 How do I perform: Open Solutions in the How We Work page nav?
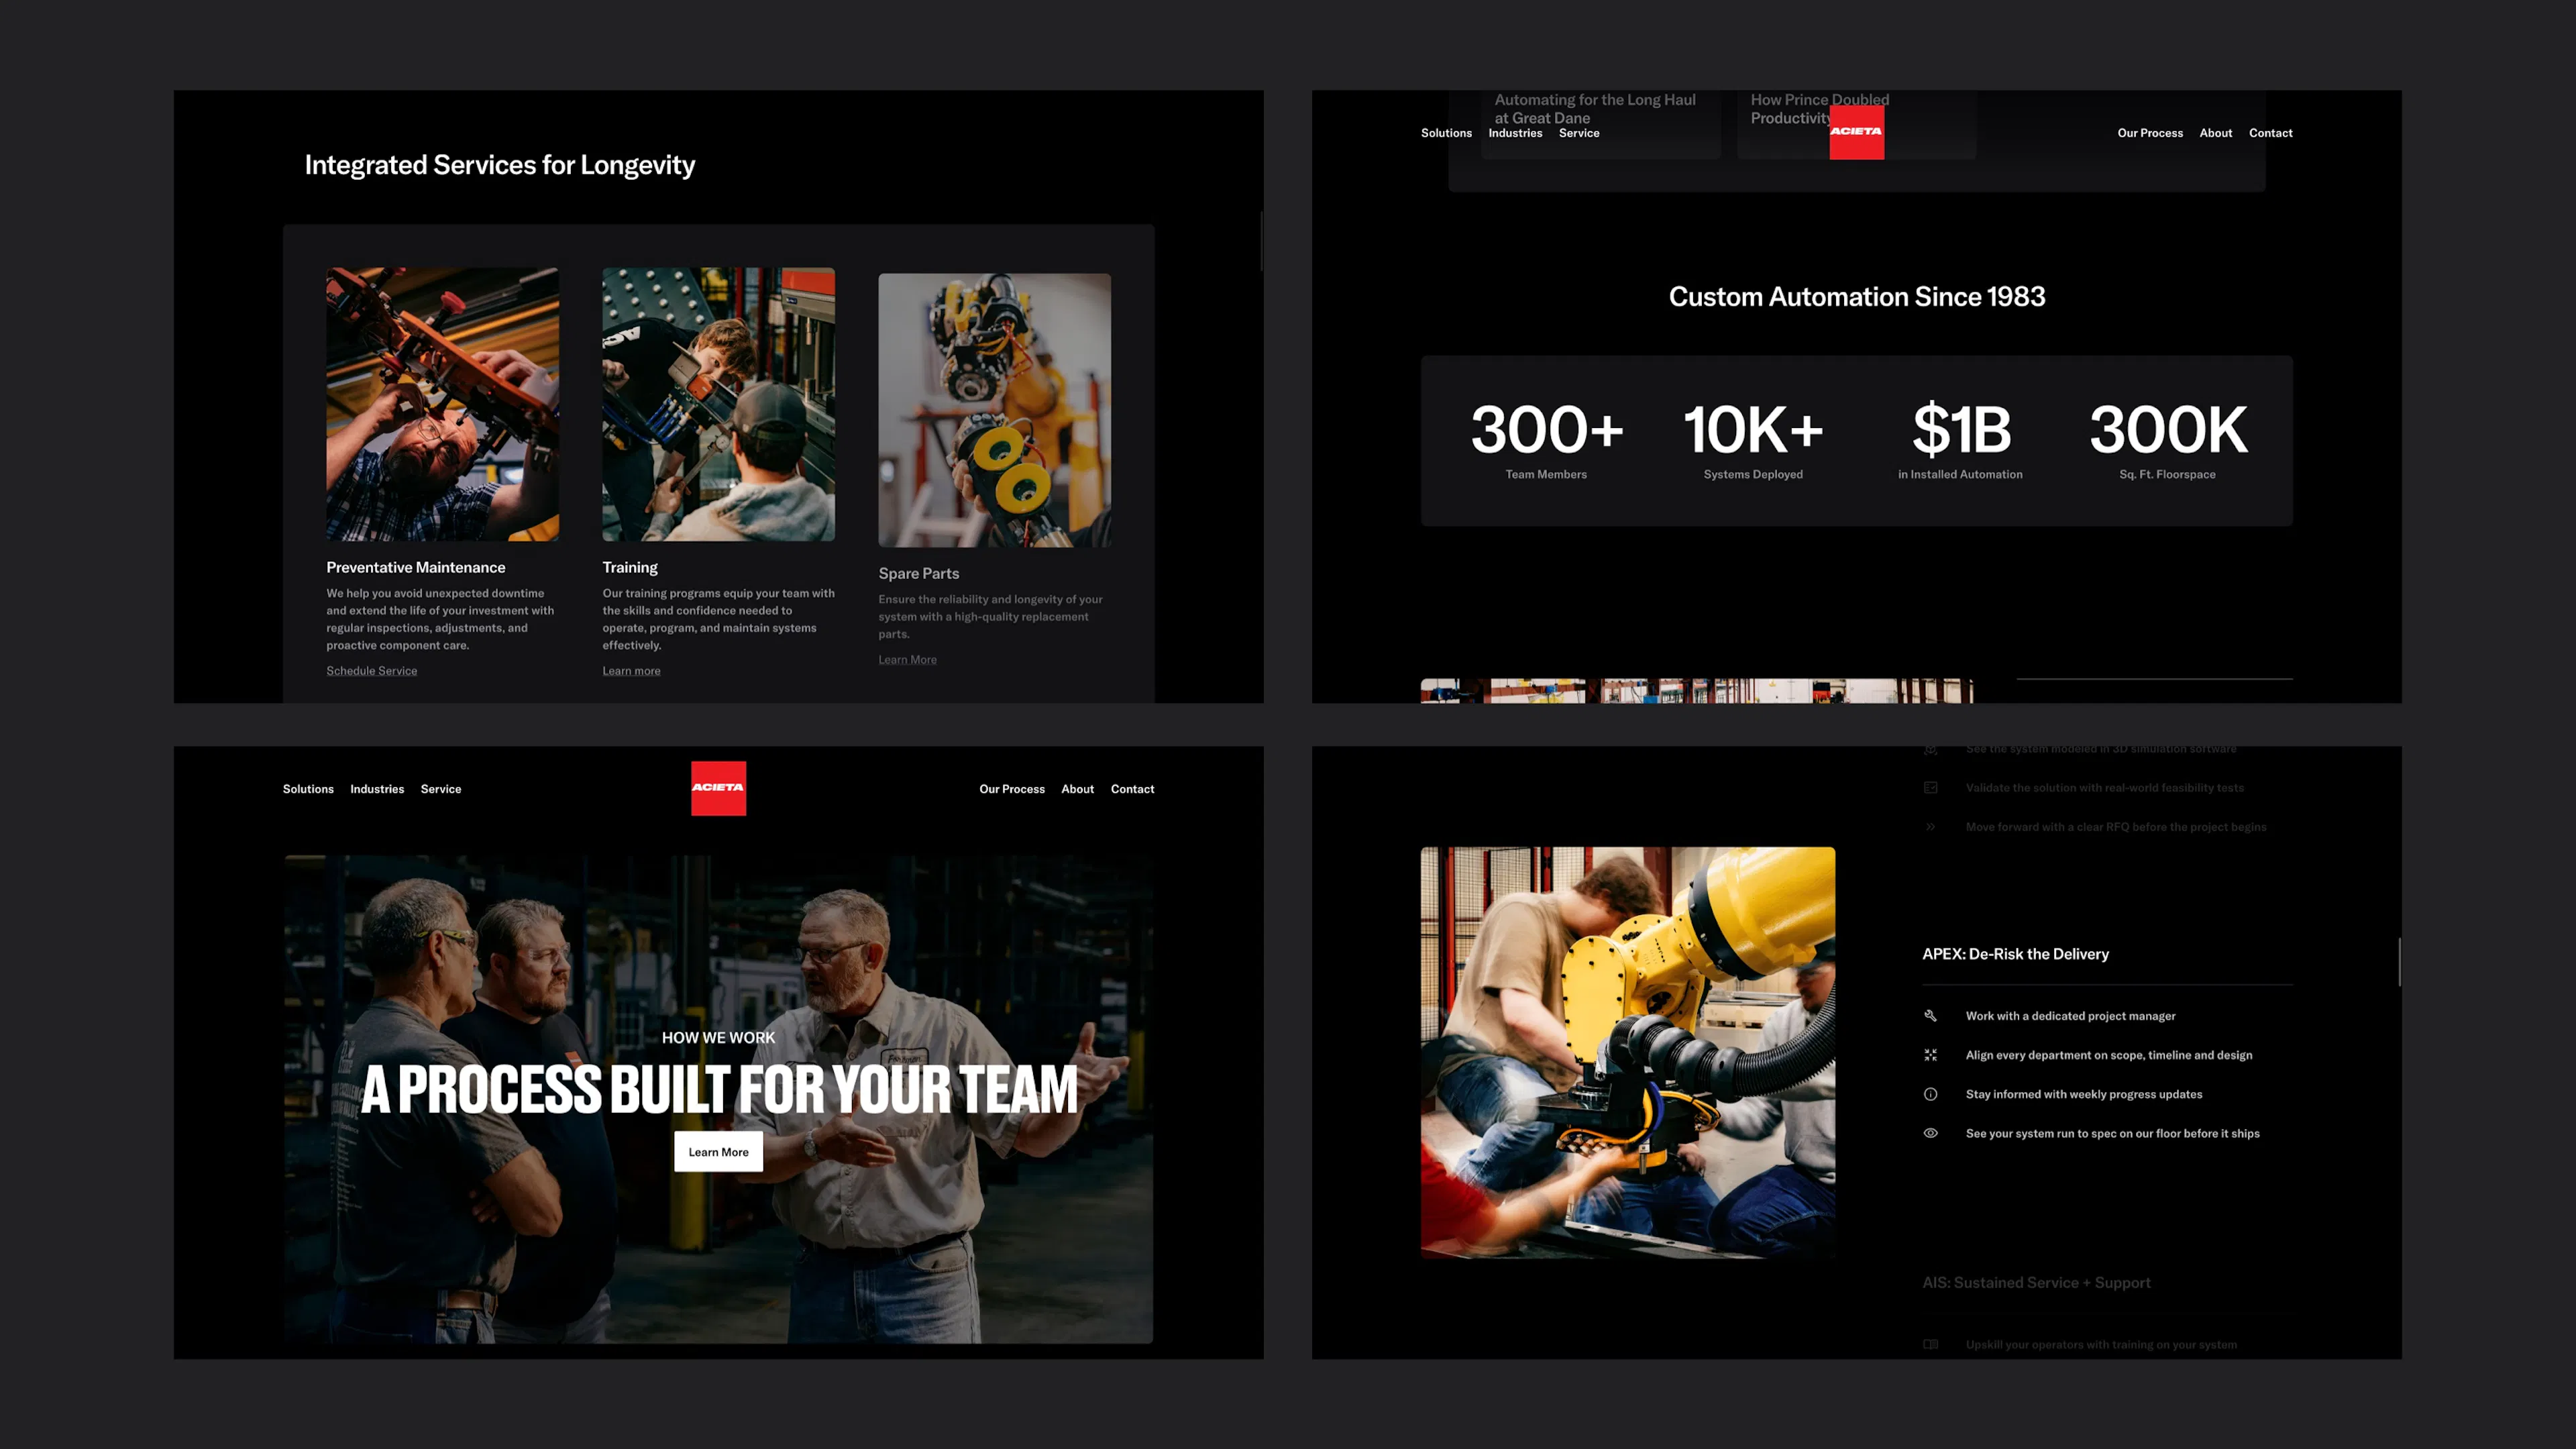[308, 789]
